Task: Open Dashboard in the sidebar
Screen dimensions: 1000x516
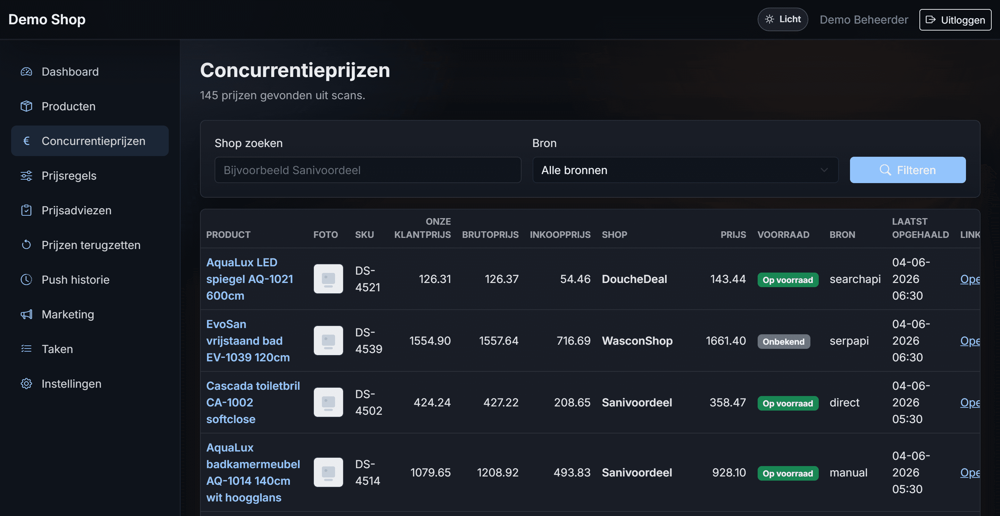Action: click(90, 72)
